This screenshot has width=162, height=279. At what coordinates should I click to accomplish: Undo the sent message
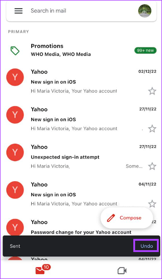[147, 246]
